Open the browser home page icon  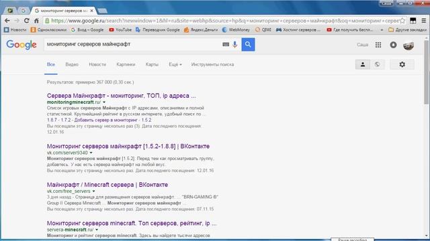(36, 21)
